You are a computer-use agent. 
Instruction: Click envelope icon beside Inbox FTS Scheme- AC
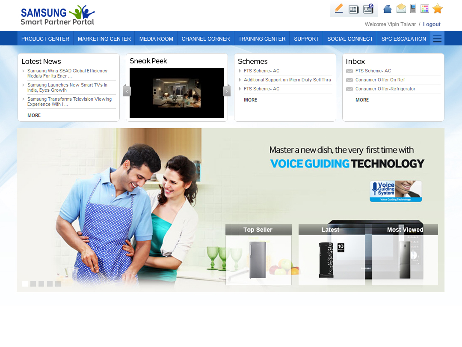coord(349,71)
